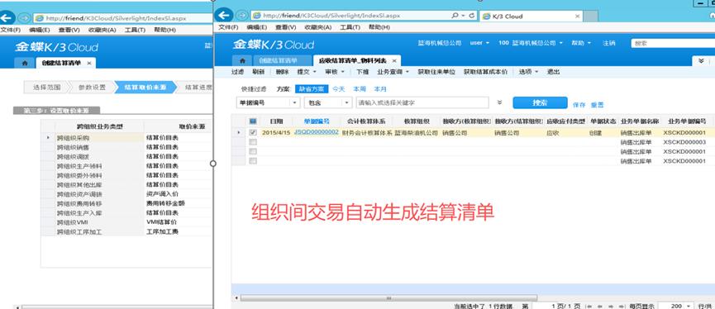Viewport: 715px width, 309px height.
Task: Close the K/3 Cloud browser tab
Action: tap(577, 16)
